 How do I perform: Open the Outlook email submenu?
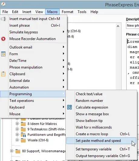(34, 47)
